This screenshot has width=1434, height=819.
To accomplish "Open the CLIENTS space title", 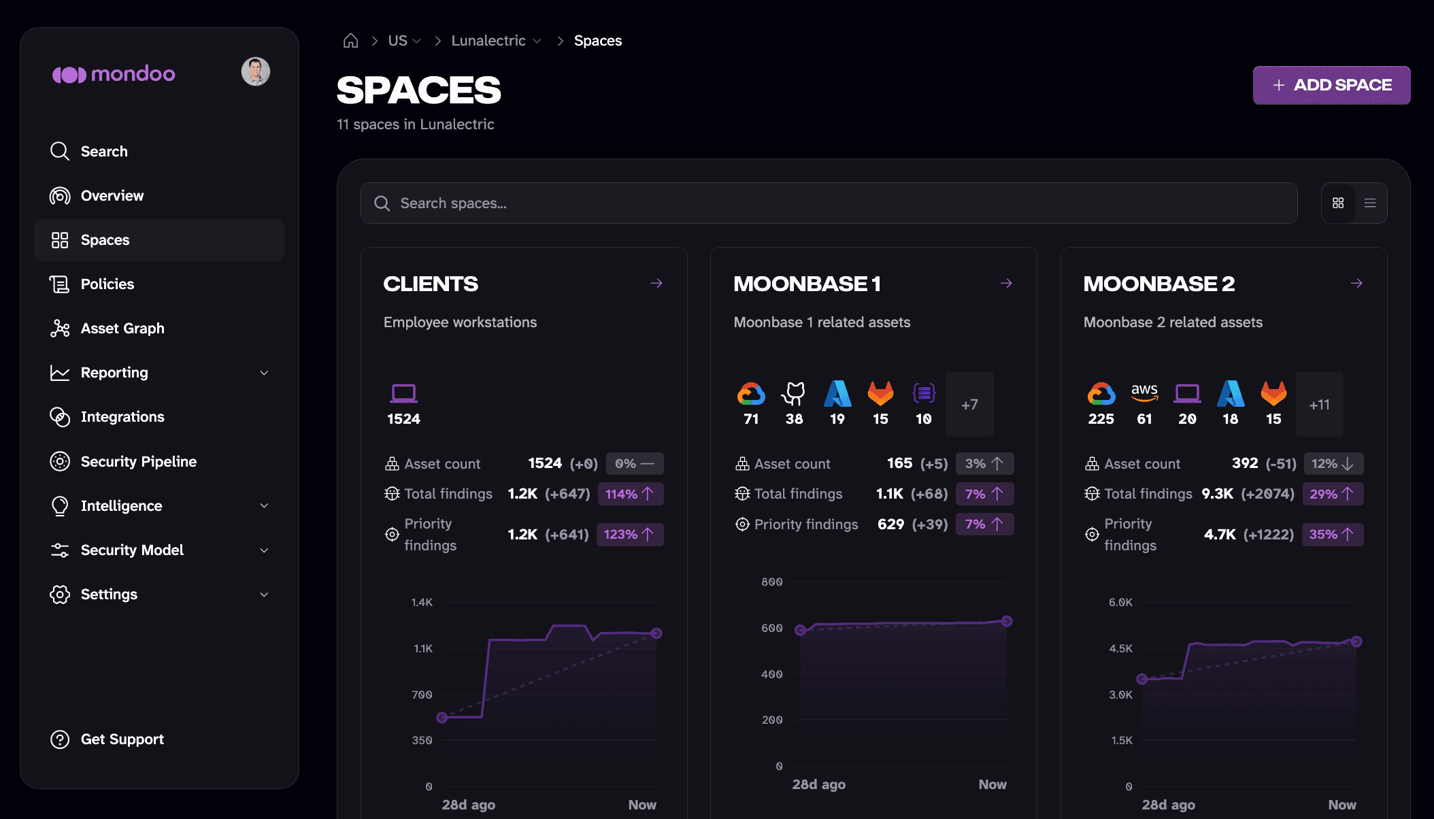I will pos(431,284).
